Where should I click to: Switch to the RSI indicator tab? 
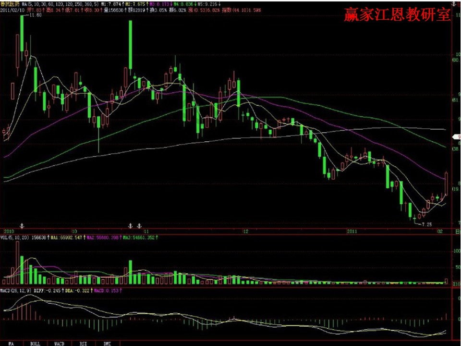point(83,344)
